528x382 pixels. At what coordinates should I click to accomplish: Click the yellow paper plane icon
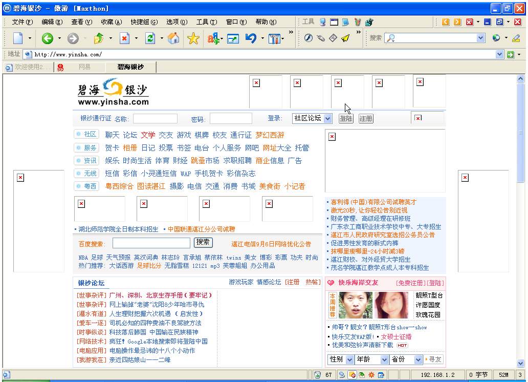[345, 38]
